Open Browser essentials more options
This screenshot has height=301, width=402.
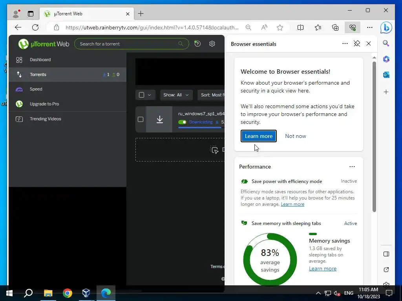coord(345,44)
